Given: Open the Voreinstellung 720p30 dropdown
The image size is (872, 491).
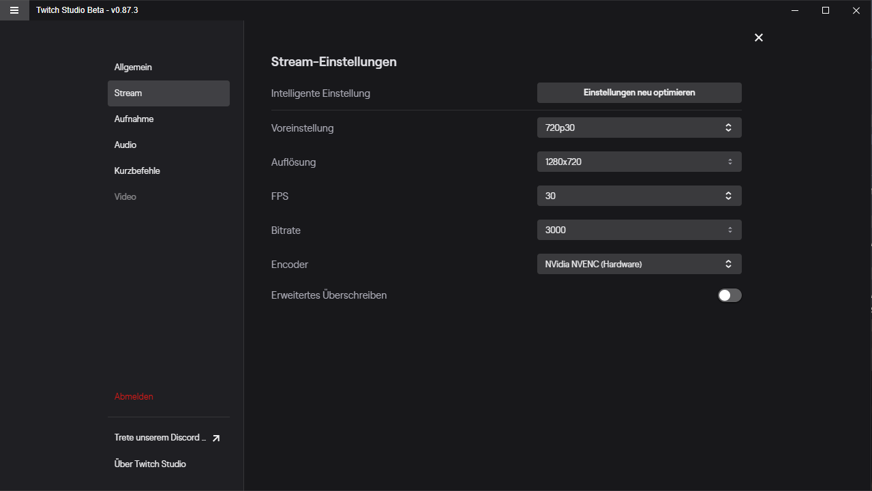Looking at the screenshot, I should coord(639,128).
